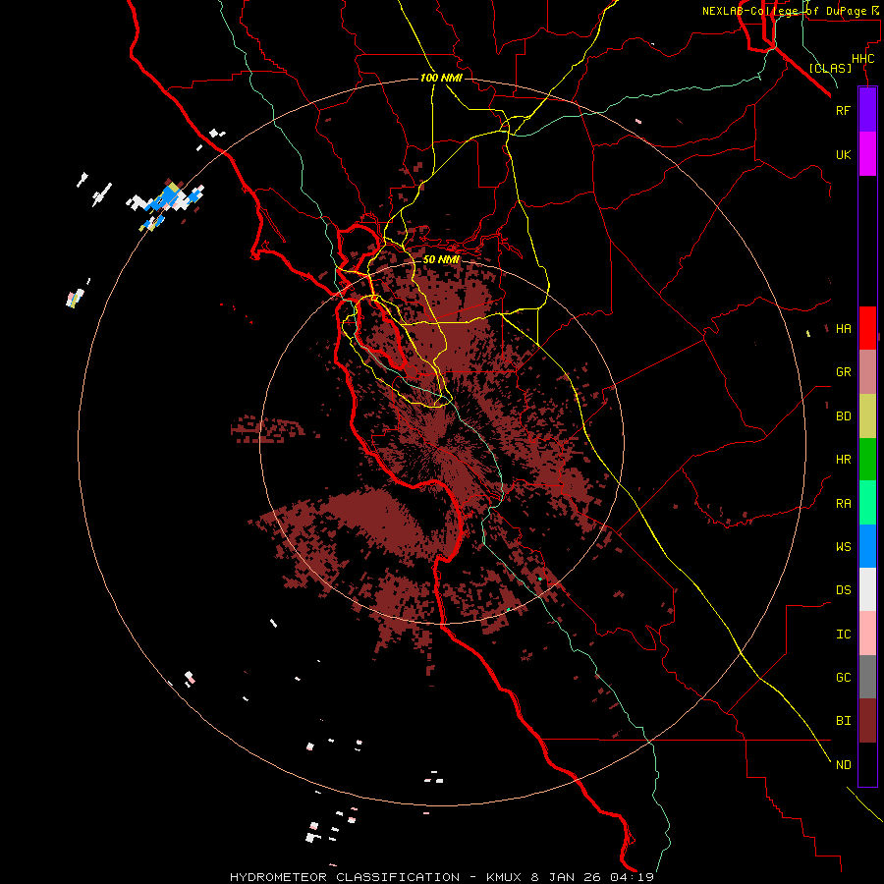Click the "ND" legend label
Image resolution: width=884 pixels, height=884 pixels.
click(843, 765)
